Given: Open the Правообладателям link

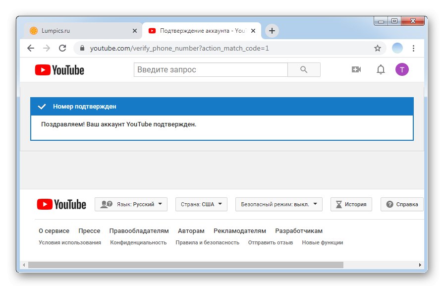Looking at the screenshot, I should click(x=139, y=231).
